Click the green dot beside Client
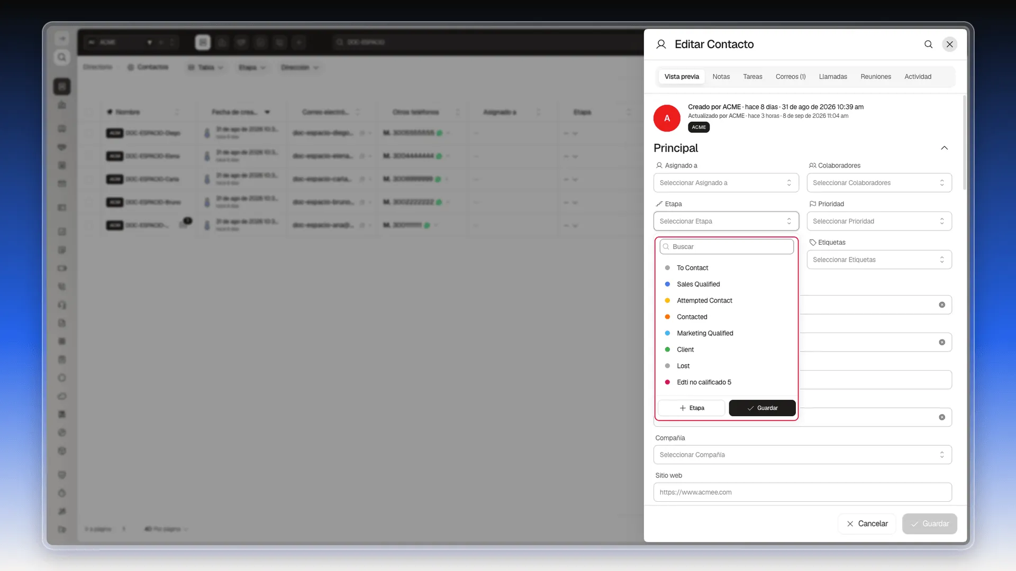The height and width of the screenshot is (571, 1016). (667, 350)
